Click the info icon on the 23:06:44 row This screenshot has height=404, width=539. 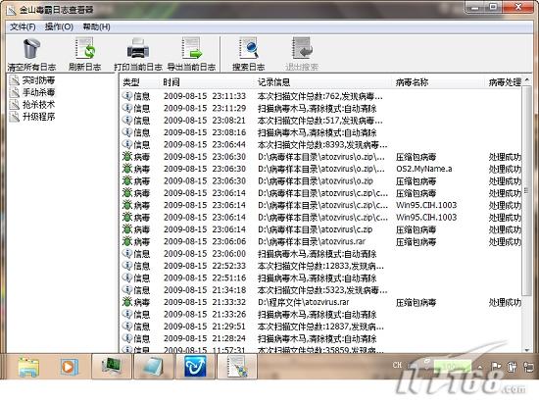(127, 144)
